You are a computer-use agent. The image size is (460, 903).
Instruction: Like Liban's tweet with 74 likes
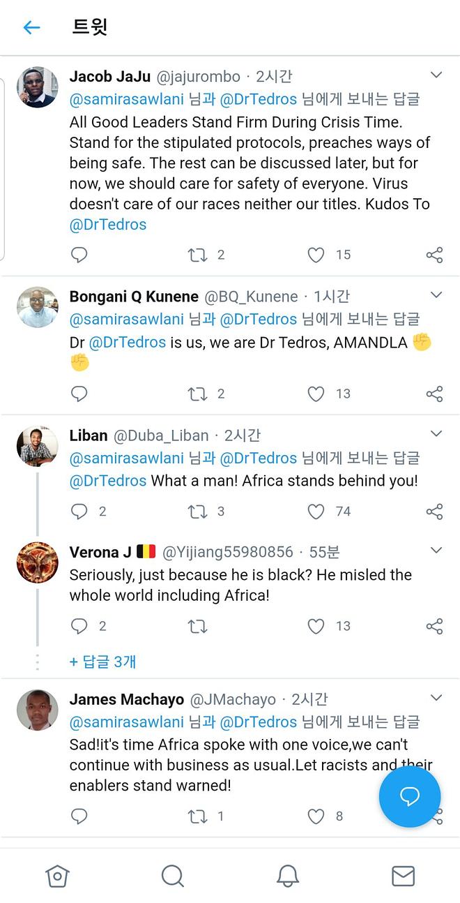(316, 512)
